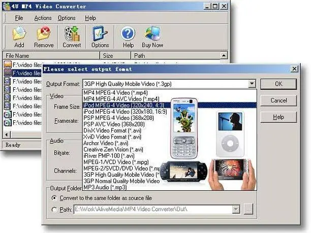Select the Path radio button
The height and width of the screenshot is (233, 311).
pyautogui.click(x=54, y=210)
